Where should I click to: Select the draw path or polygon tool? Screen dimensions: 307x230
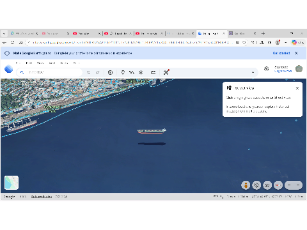[132, 72]
